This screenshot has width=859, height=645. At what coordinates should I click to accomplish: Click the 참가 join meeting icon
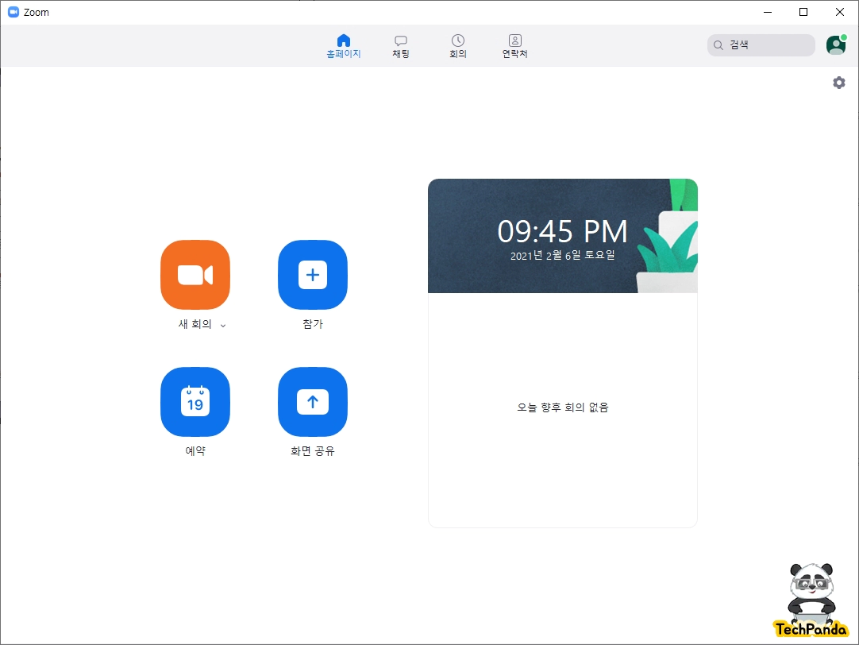click(313, 275)
